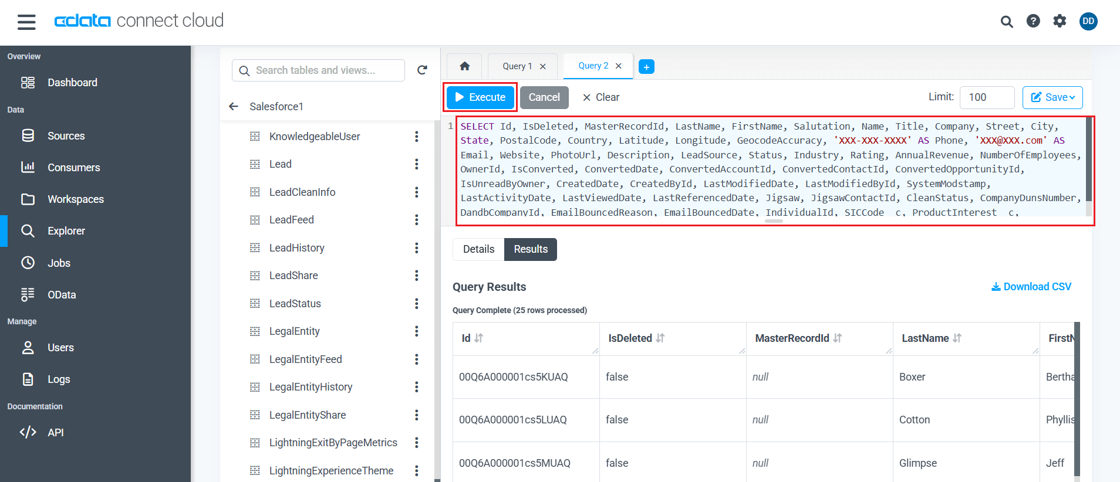Open options menu for LeadHistory table
The image size is (1120, 482).
point(416,248)
